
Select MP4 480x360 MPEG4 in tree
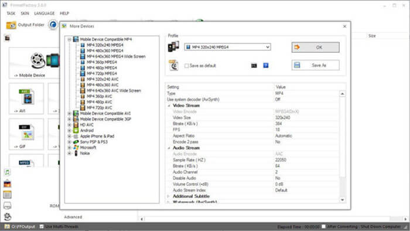click(105, 51)
